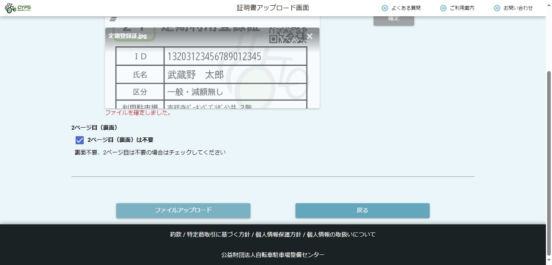Screen dimensions: 552x265
Task: Click the gray 確定 button
Action: 393,19
